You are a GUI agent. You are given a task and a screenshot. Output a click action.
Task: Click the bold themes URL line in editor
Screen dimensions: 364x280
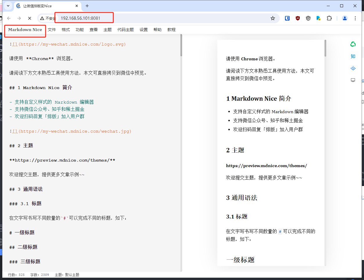62,160
